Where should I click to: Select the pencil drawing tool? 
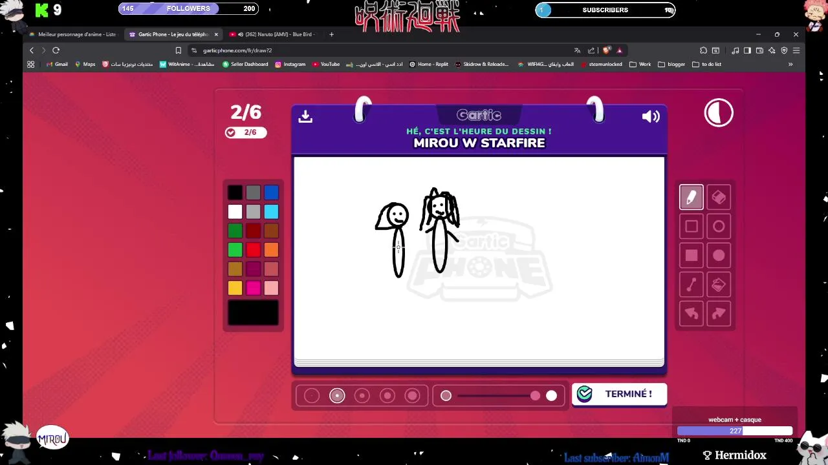tap(691, 197)
